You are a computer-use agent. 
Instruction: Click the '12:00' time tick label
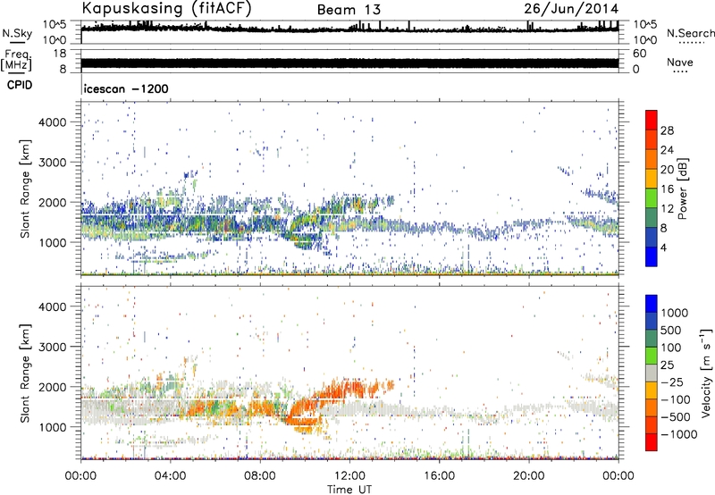pos(349,476)
